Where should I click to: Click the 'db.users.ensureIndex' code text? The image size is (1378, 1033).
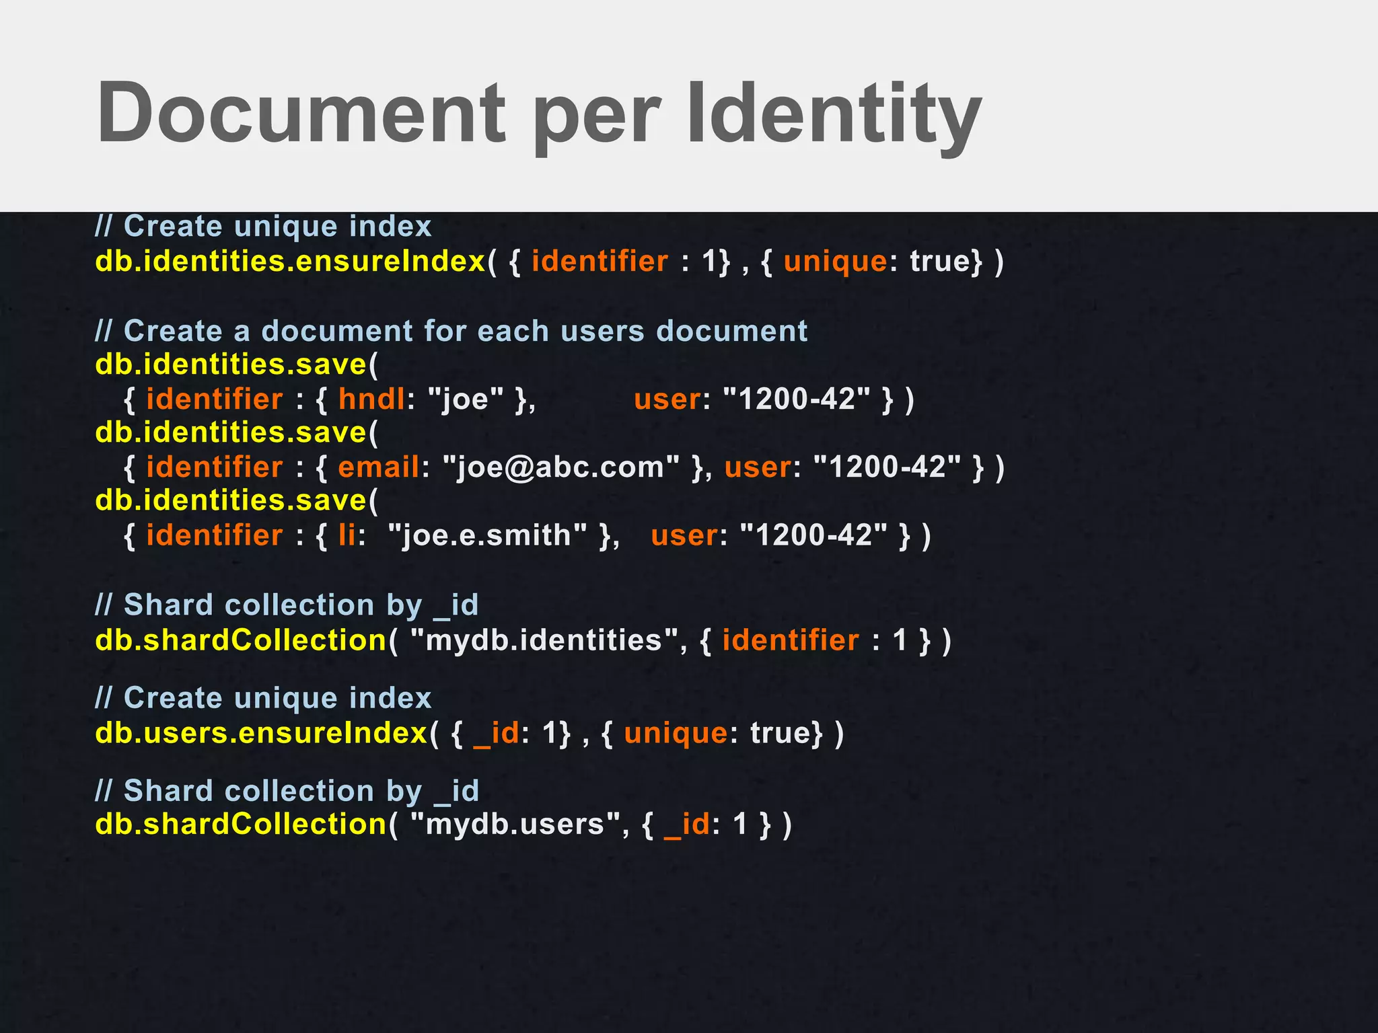click(x=261, y=733)
